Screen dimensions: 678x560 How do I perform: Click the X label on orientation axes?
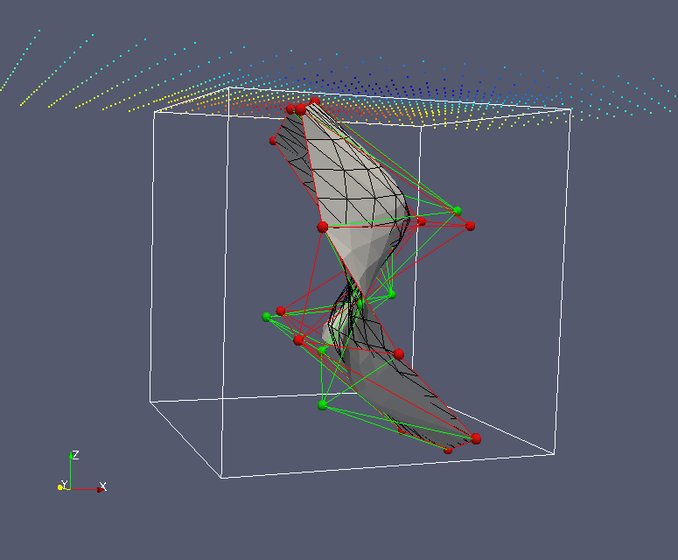[x=103, y=486]
